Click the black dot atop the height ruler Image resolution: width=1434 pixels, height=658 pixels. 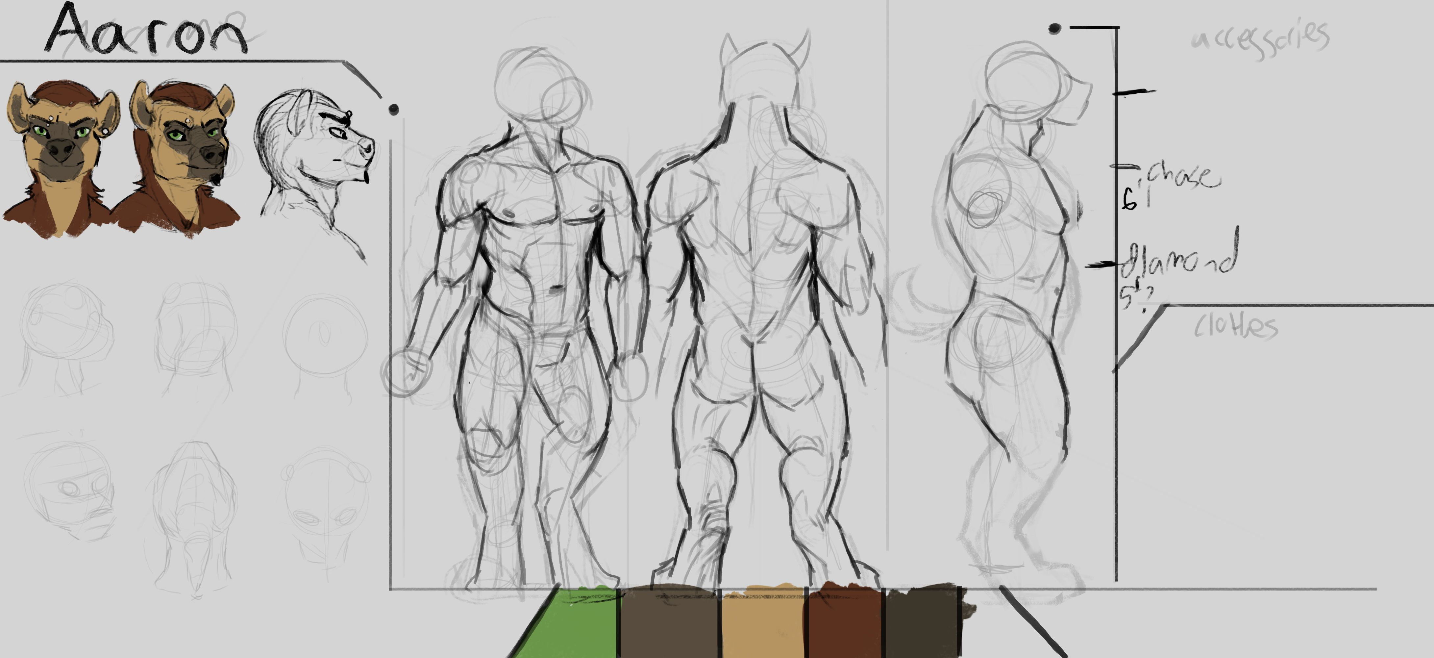pos(1054,29)
